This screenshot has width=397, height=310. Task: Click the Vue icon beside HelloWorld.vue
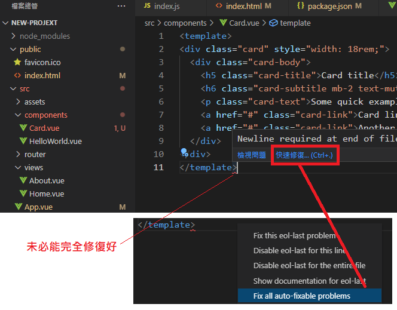(x=23, y=141)
